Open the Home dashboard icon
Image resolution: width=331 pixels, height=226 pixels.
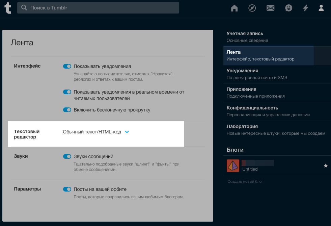[234, 8]
